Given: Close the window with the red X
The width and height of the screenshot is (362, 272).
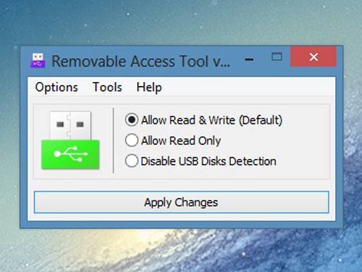Looking at the screenshot, I should [313, 57].
